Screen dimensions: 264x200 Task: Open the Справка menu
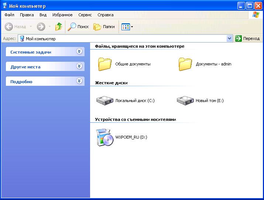pyautogui.click(x=106, y=15)
